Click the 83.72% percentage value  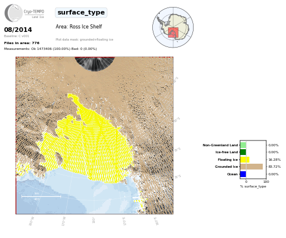[x=274, y=167]
